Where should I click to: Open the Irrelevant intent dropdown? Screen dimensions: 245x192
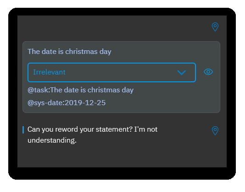pos(112,72)
